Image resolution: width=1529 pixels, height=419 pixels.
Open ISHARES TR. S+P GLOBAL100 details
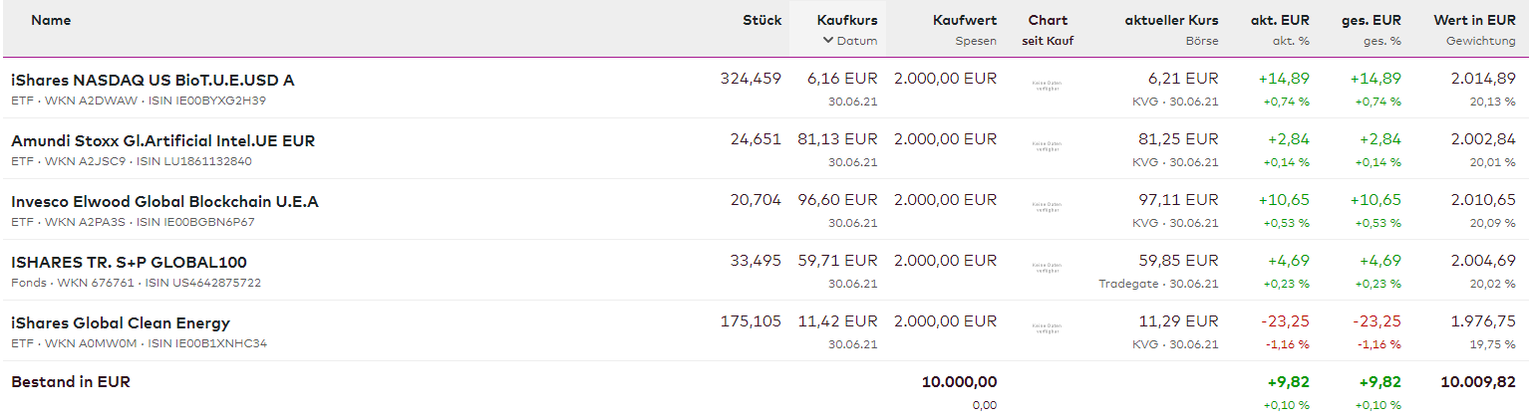(x=129, y=262)
